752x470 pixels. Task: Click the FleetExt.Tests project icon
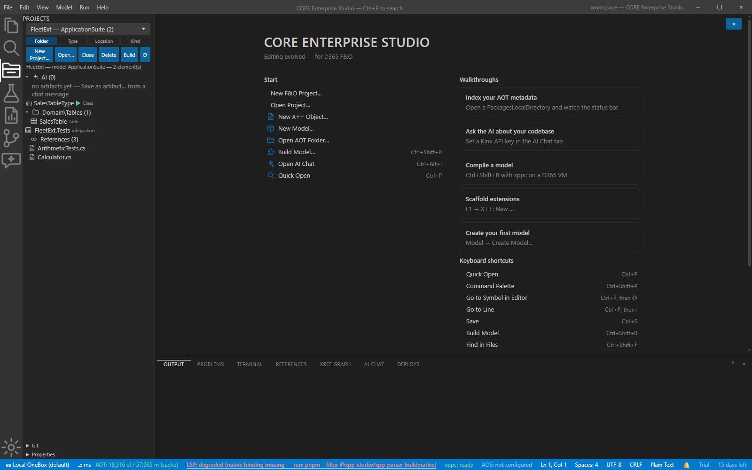point(29,131)
